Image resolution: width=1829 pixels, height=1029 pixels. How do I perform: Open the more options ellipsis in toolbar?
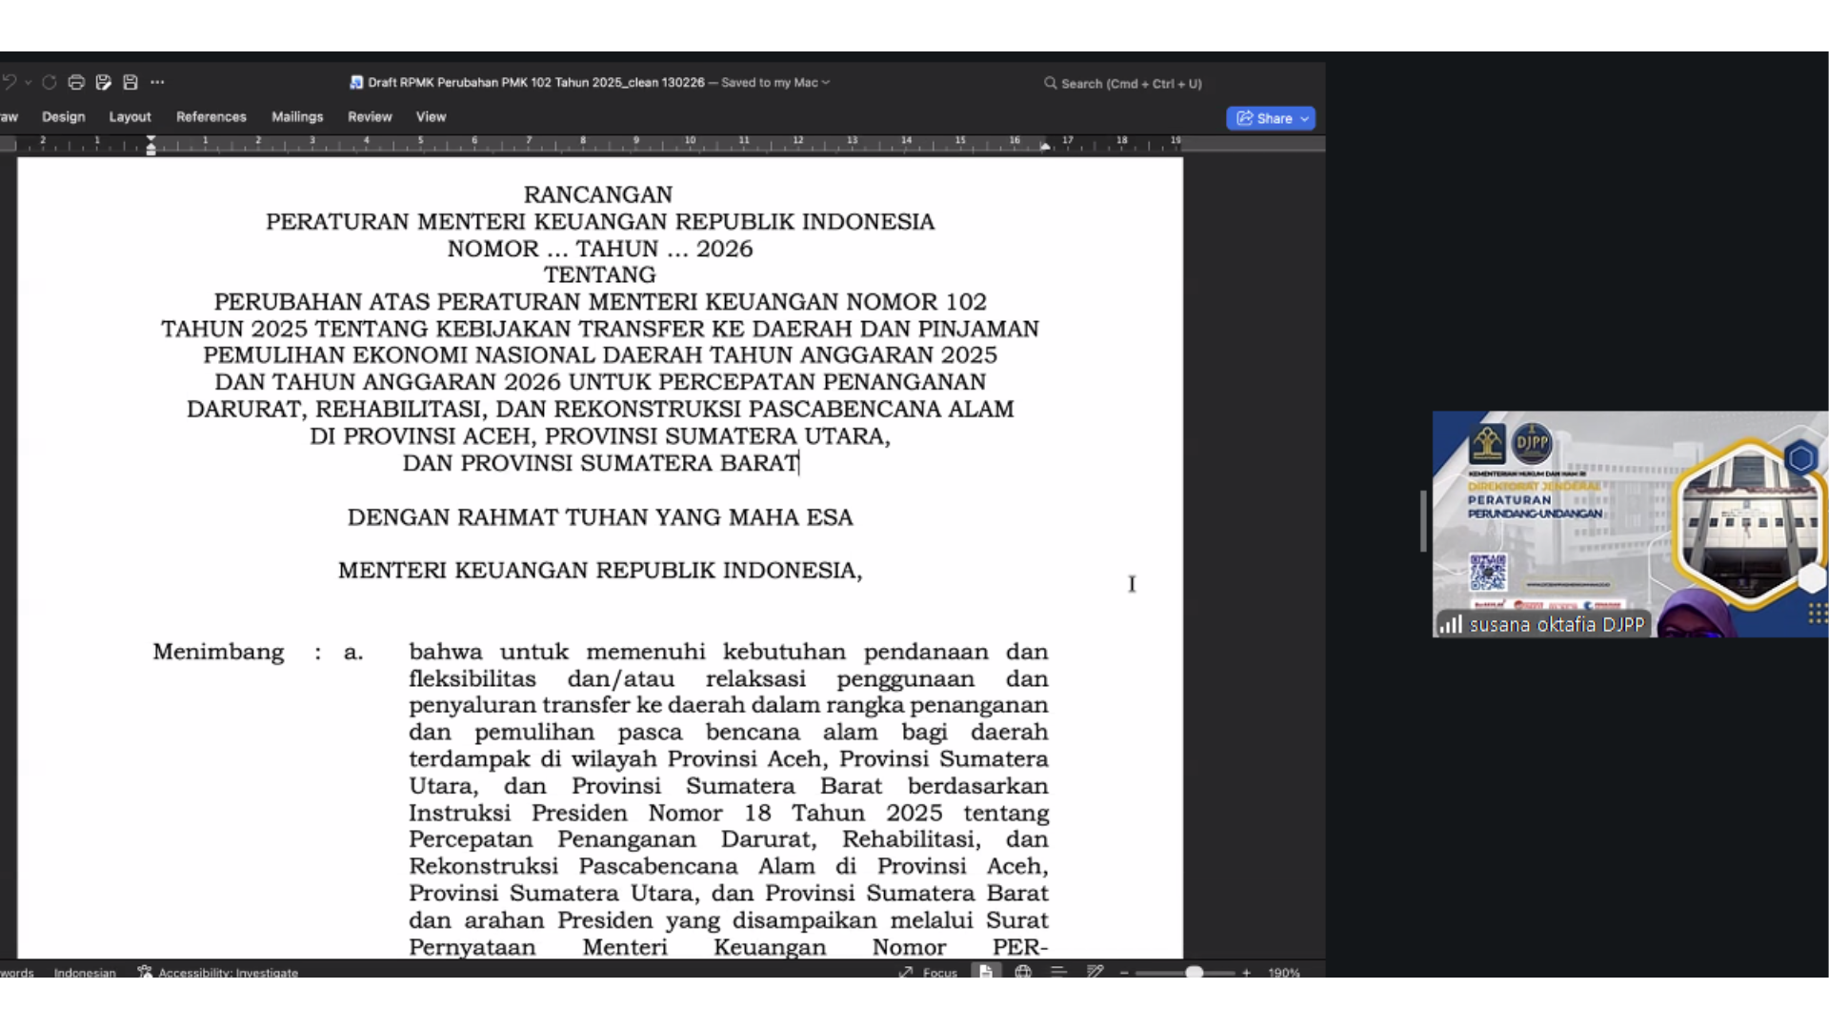(x=157, y=83)
